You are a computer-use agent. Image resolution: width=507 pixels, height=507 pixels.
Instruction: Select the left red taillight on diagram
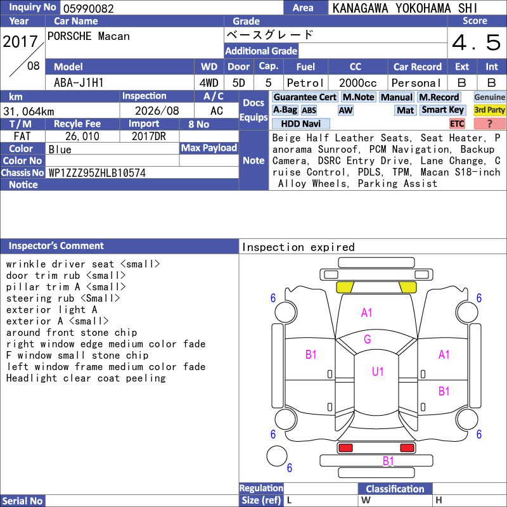tap(345, 448)
